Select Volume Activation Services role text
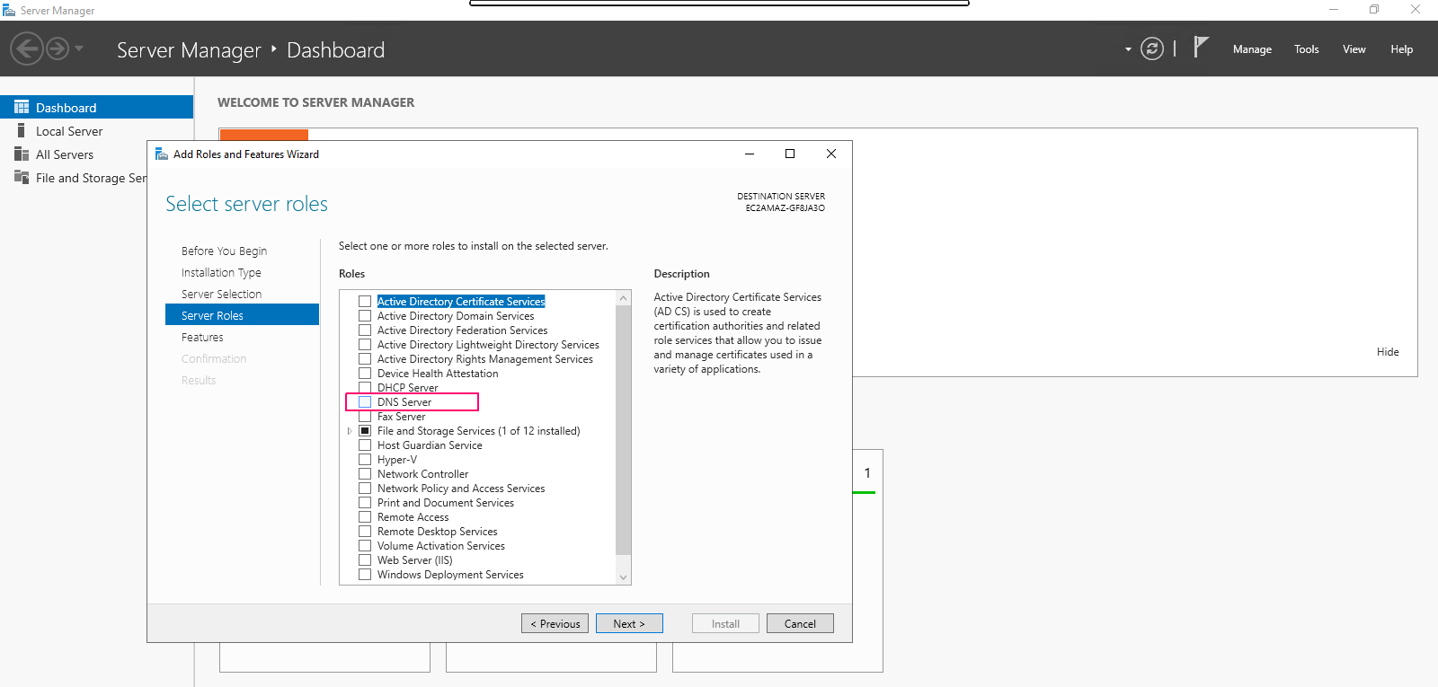The height and width of the screenshot is (687, 1438). [x=441, y=546]
